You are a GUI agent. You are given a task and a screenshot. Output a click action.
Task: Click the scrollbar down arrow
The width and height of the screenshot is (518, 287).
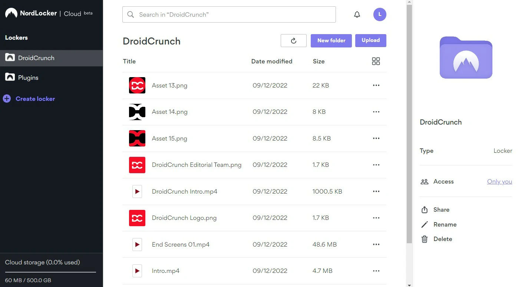409,285
